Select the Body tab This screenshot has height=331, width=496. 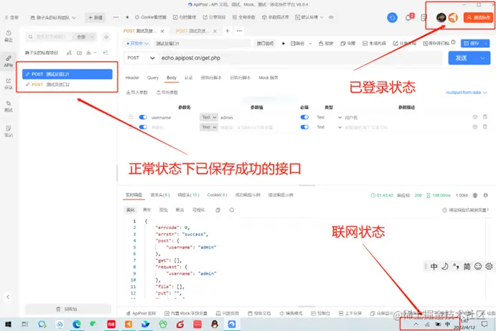click(172, 78)
